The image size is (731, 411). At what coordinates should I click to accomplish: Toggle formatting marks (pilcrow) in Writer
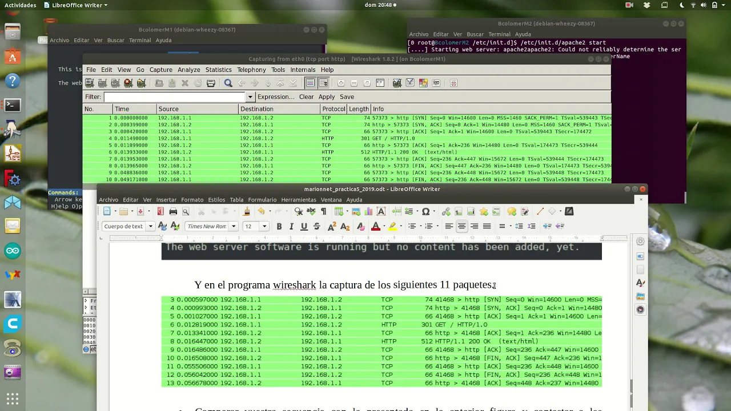tap(324, 211)
